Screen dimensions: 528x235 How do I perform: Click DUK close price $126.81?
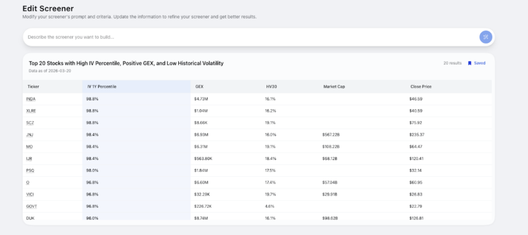[x=416, y=218]
